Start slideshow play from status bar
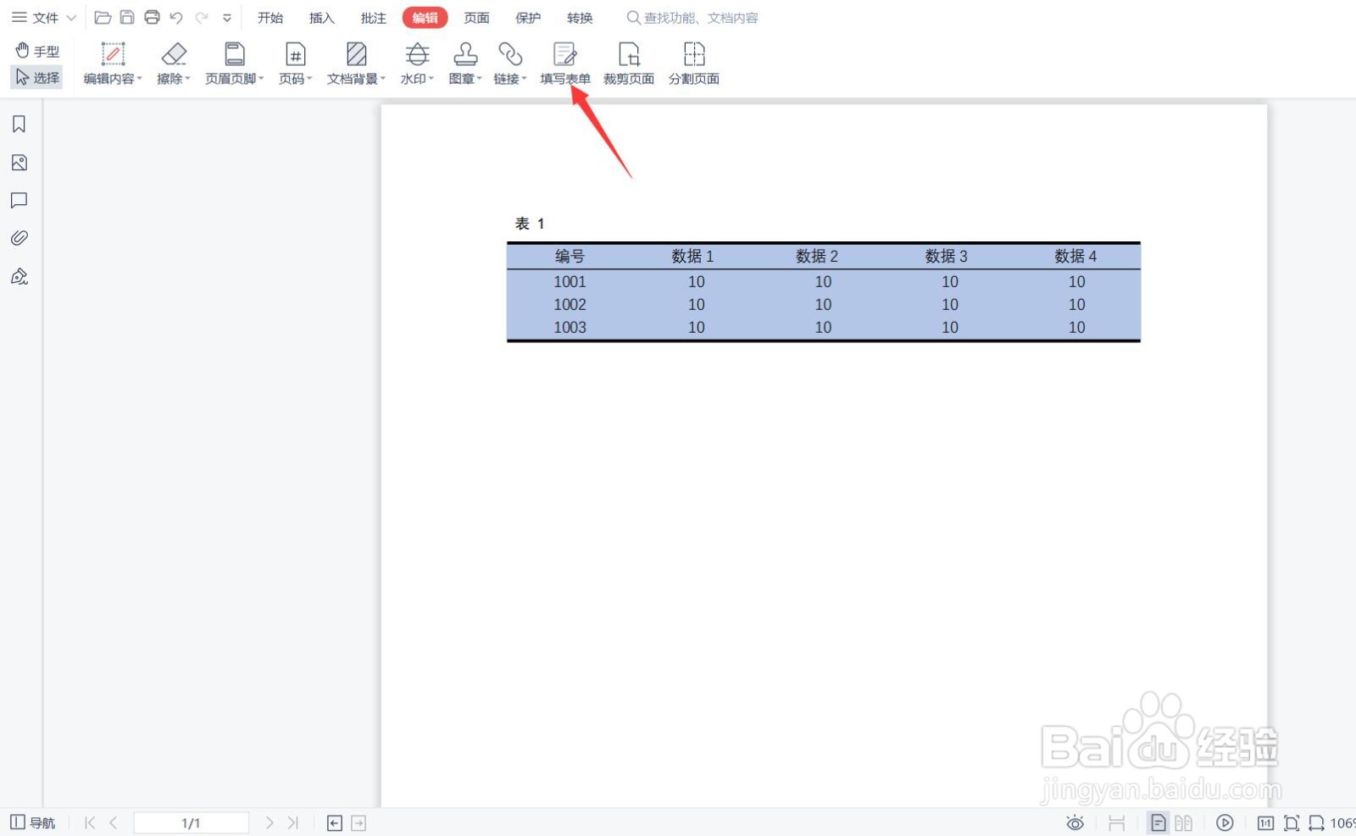Viewport: 1356px width, 836px height. pos(1225,822)
